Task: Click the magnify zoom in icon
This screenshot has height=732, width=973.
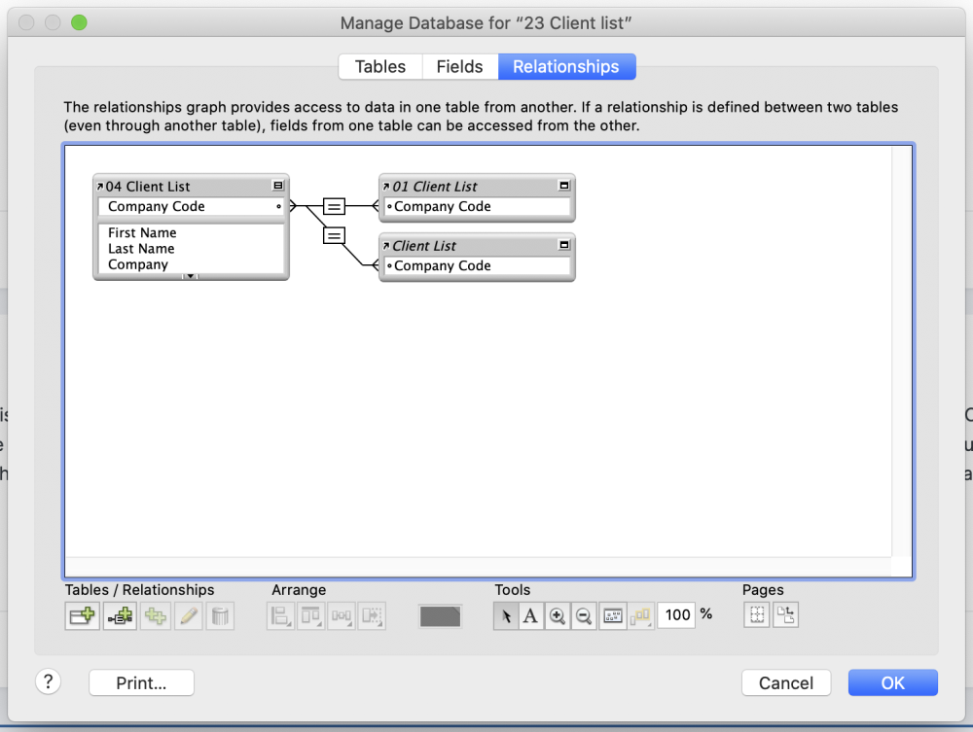Action: 557,614
